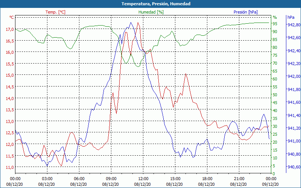Viewport: 301px width, 188px height.
Task: Click the green '90' humidity axis value
Action: pyautogui.click(x=275, y=32)
